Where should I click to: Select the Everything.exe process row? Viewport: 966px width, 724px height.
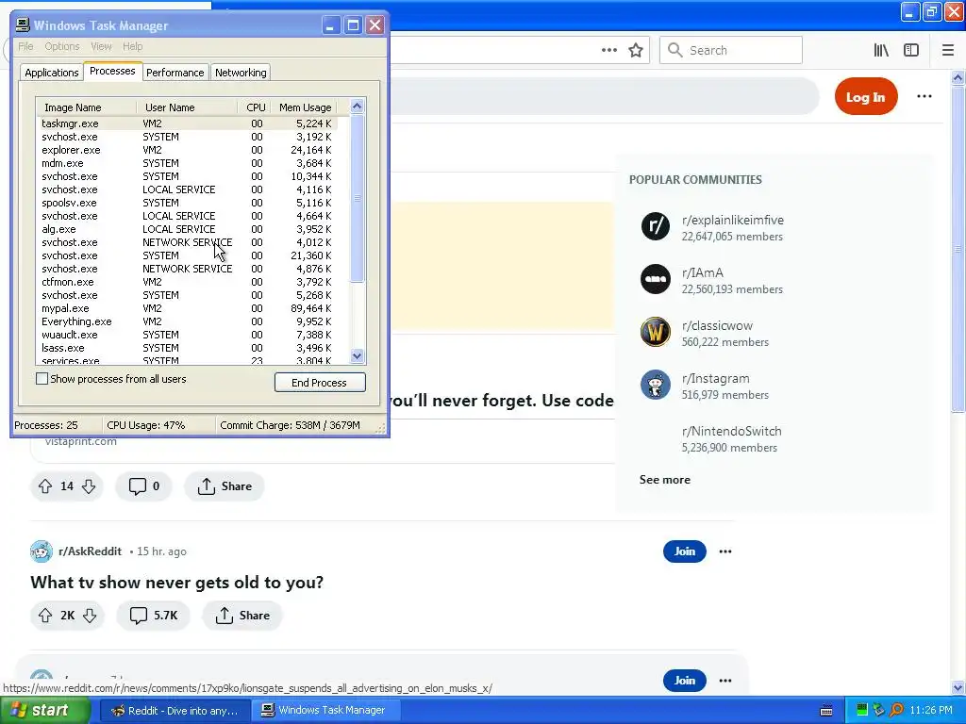[x=188, y=321]
